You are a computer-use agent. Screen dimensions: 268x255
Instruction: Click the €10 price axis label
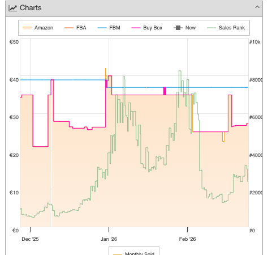click(14, 193)
